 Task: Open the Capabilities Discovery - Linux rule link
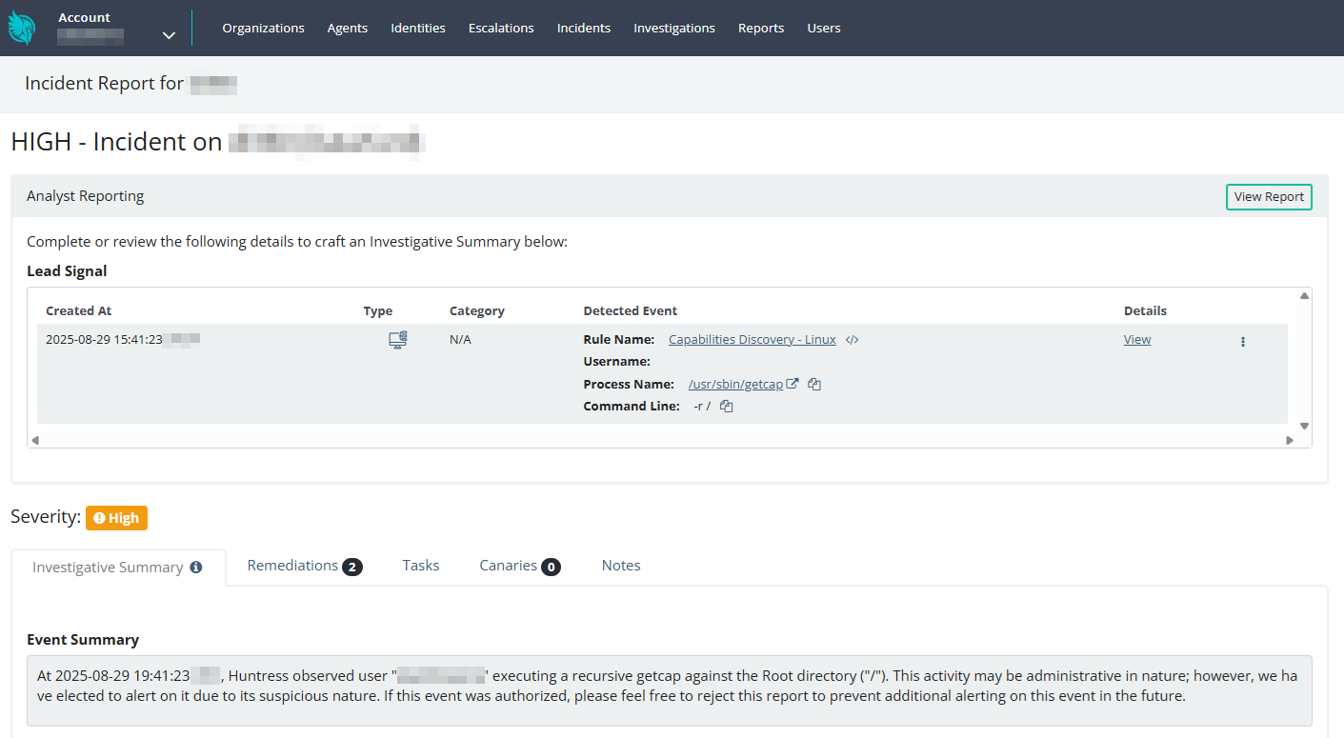[752, 340]
